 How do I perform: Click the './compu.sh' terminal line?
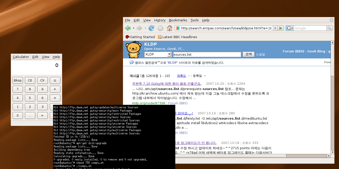pos(72,166)
